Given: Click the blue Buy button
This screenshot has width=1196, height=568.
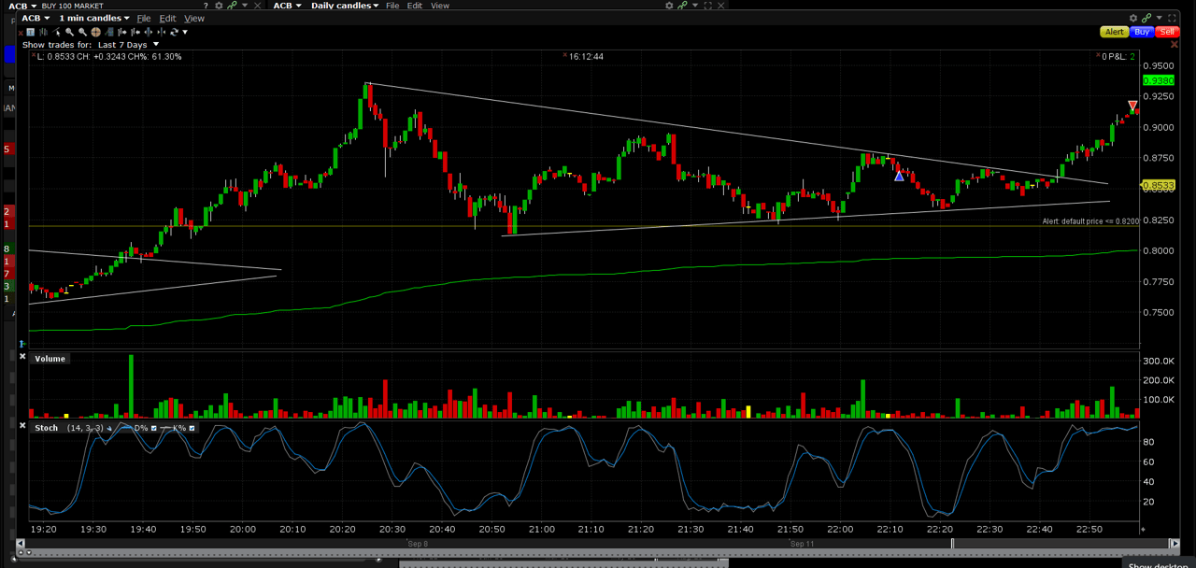Looking at the screenshot, I should point(1141,32).
